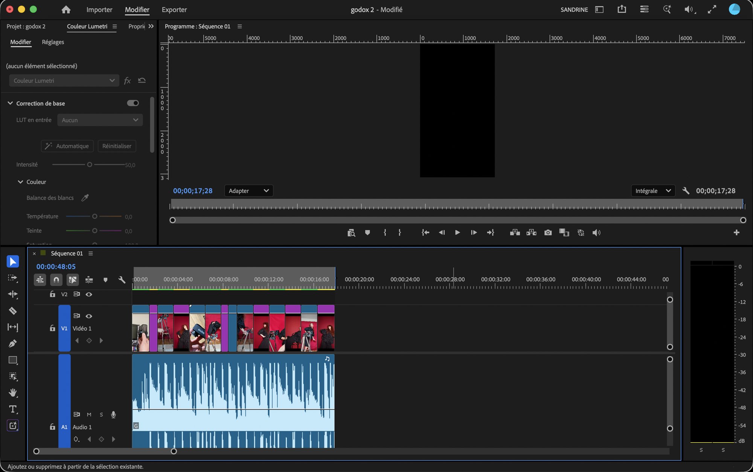
Task: Solo the Audio 1 track
Action: tap(101, 415)
